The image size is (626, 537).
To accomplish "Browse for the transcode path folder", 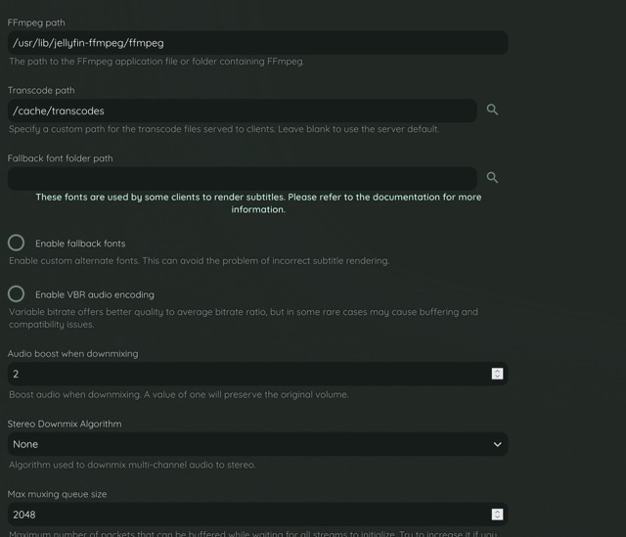I will coord(492,111).
